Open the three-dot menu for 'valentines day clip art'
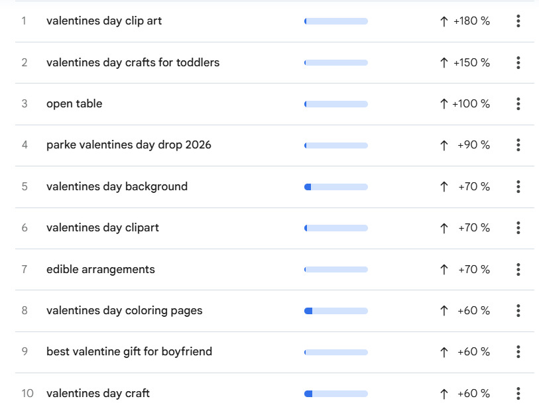Viewport: 539px width, 413px height. pyautogui.click(x=518, y=21)
